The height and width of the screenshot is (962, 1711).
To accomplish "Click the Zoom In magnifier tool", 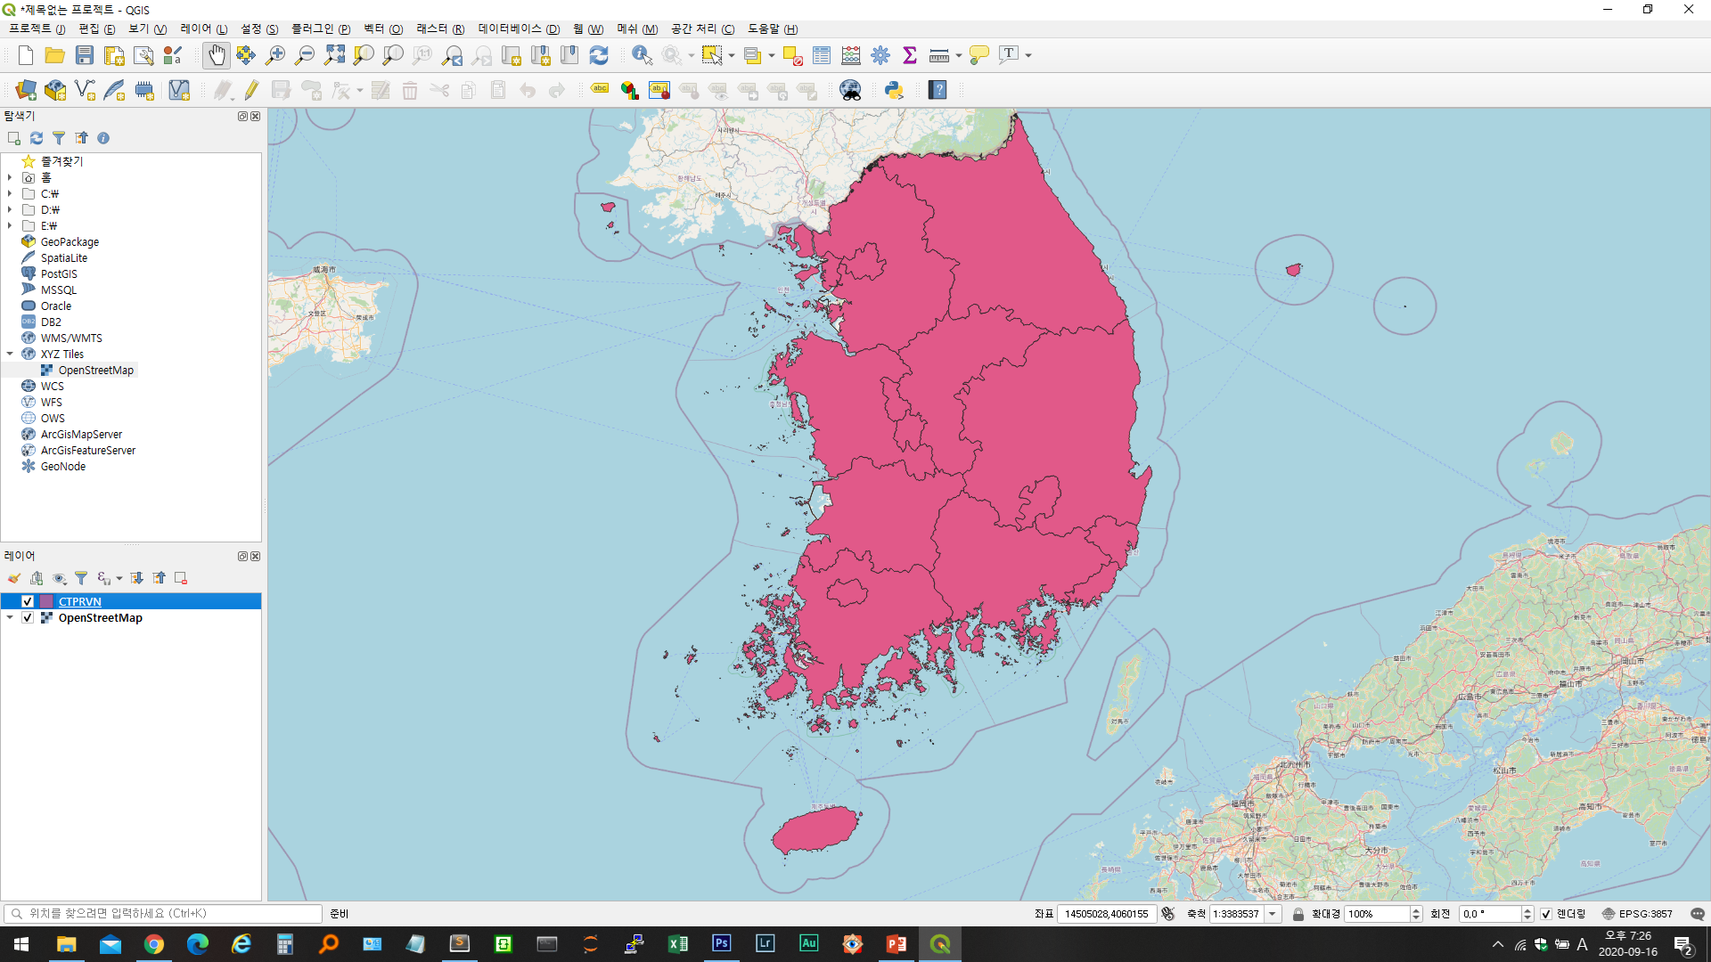I will point(275,55).
